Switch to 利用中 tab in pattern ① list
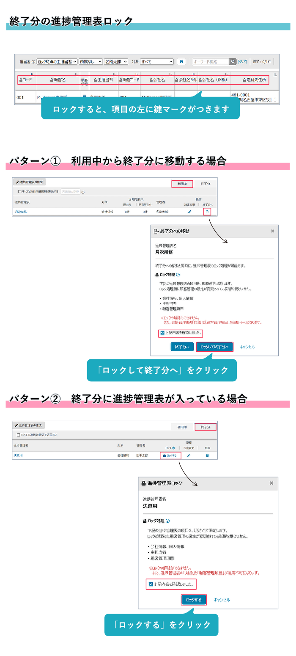Viewport: 296px width, 656px height. [x=182, y=184]
